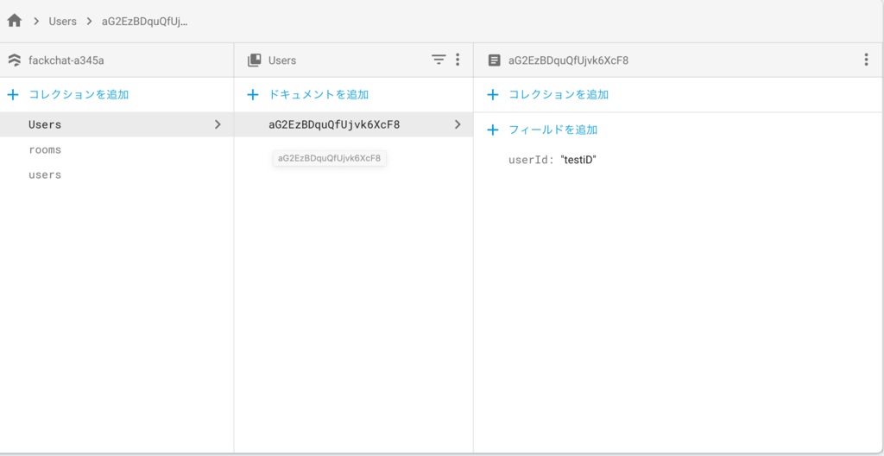Go to the home root breadcrumb icon
The height and width of the screenshot is (456, 884).
click(x=14, y=22)
